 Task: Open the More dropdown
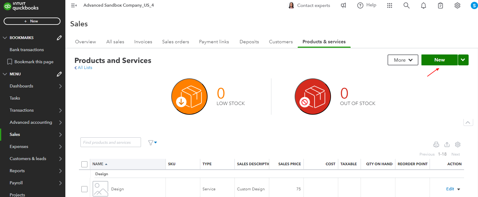pyautogui.click(x=403, y=60)
